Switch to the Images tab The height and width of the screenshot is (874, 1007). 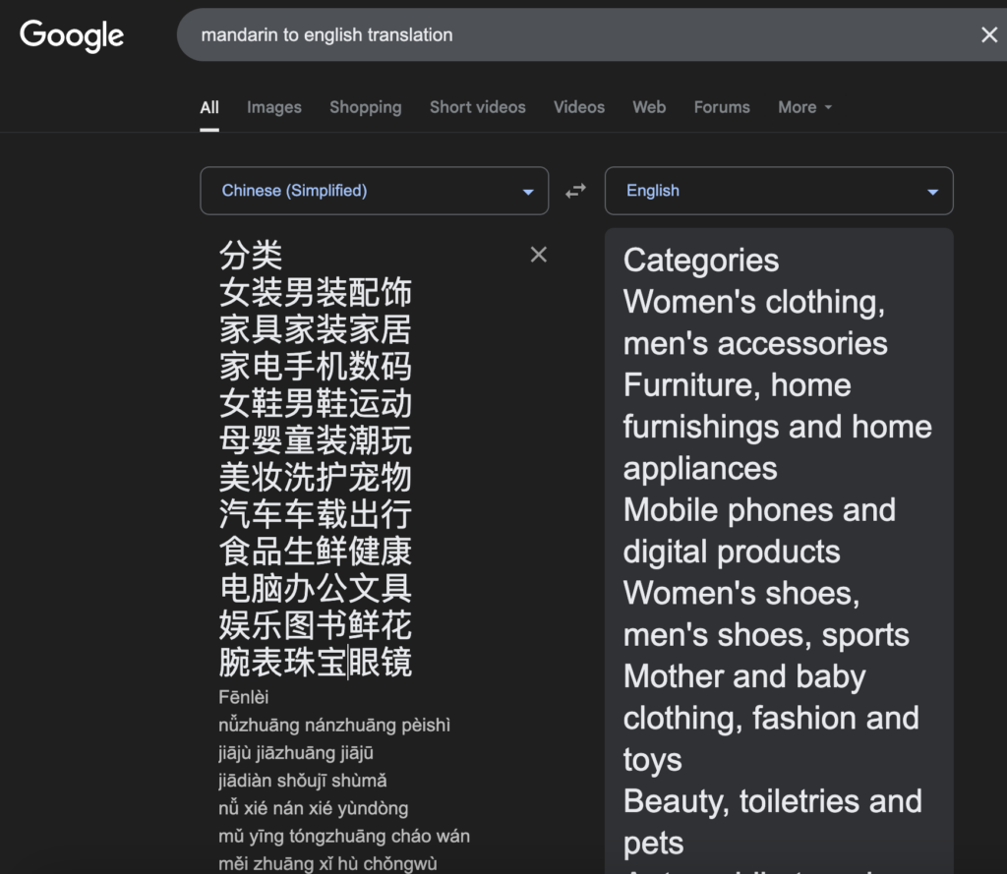(274, 107)
